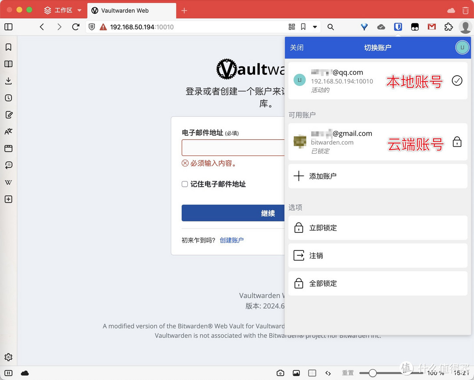Click 添加账户 to add an account

378,176
